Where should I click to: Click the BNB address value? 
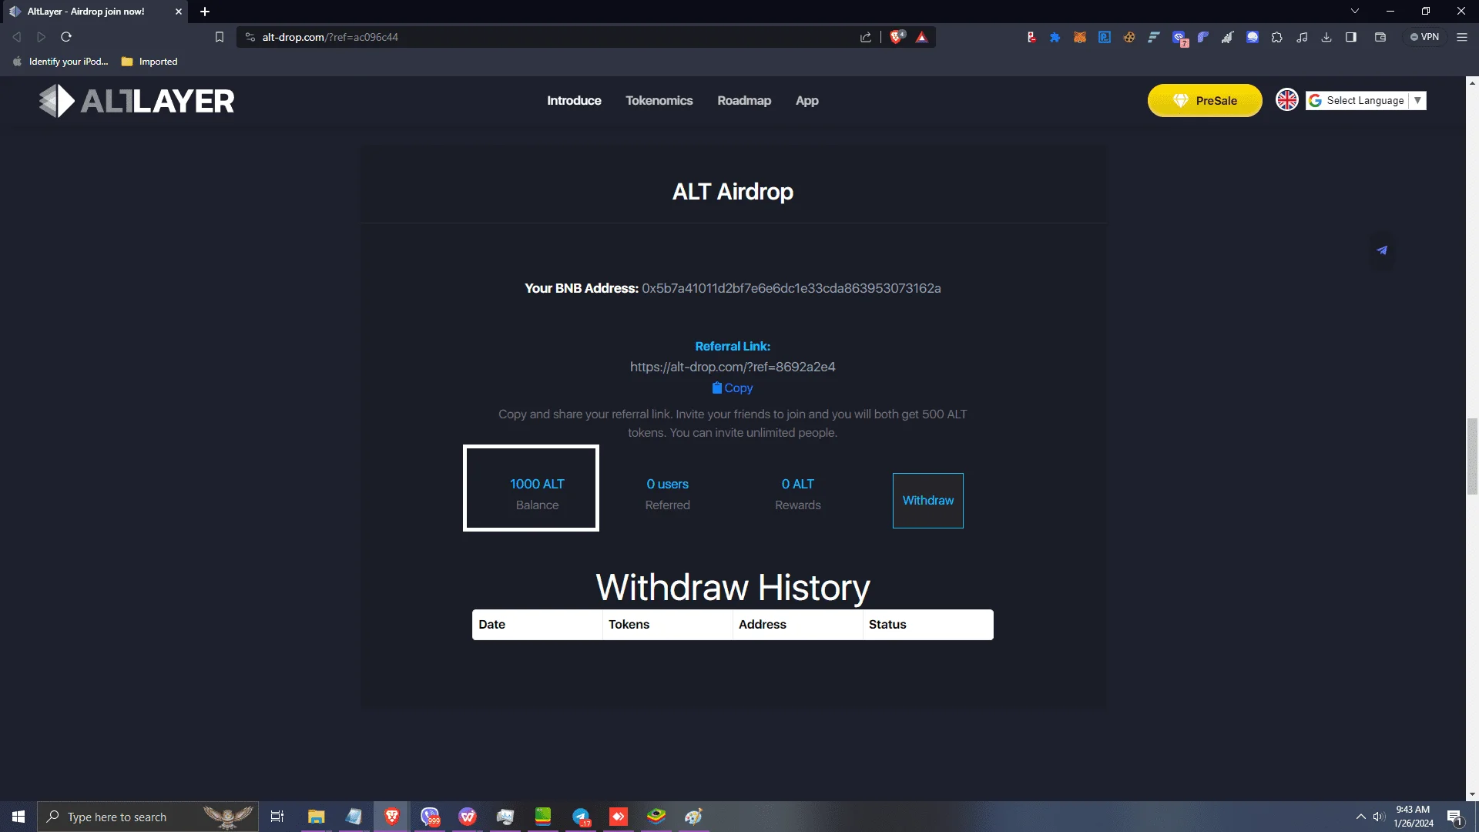(791, 288)
